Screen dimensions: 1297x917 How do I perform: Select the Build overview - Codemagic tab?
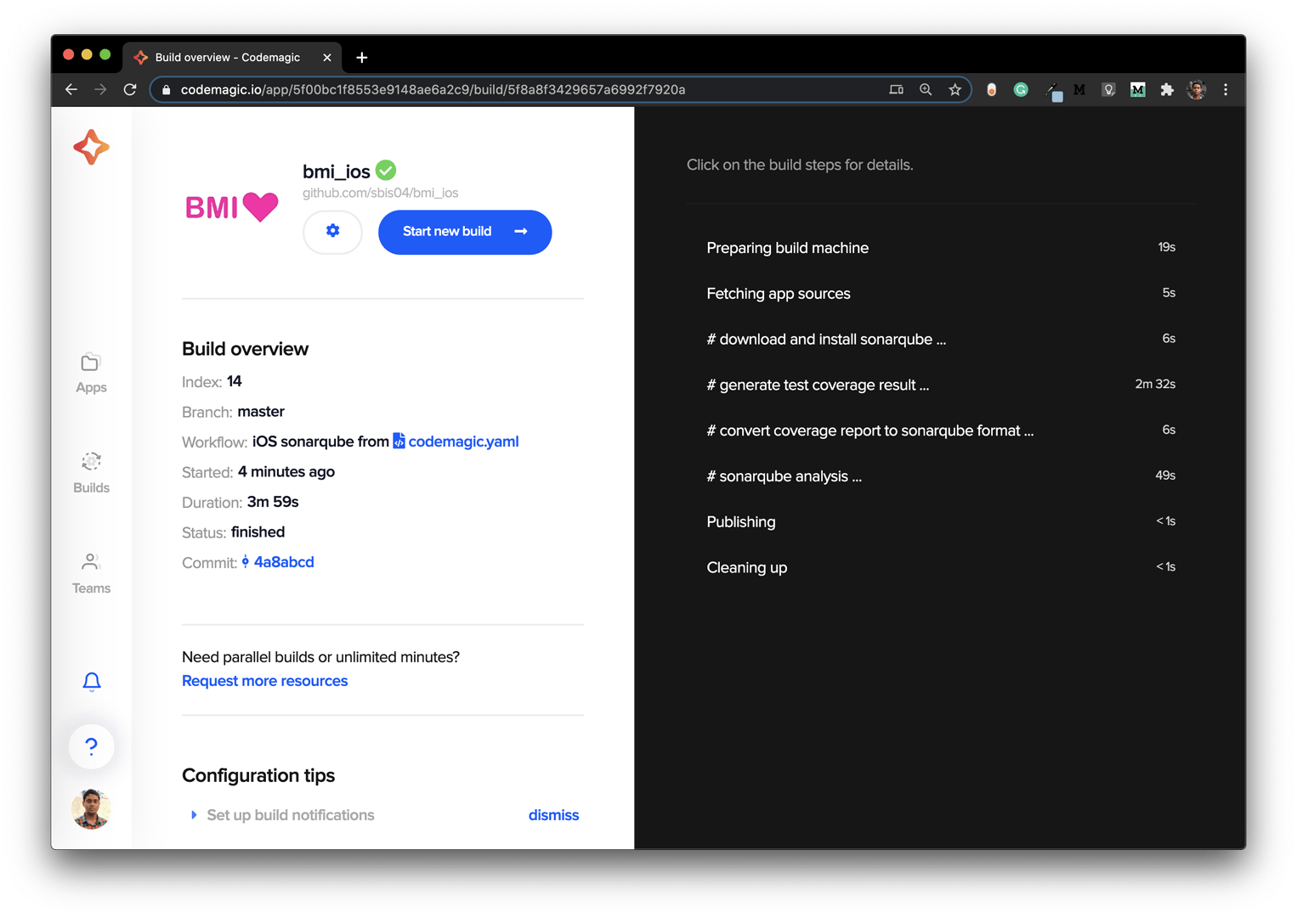click(232, 57)
